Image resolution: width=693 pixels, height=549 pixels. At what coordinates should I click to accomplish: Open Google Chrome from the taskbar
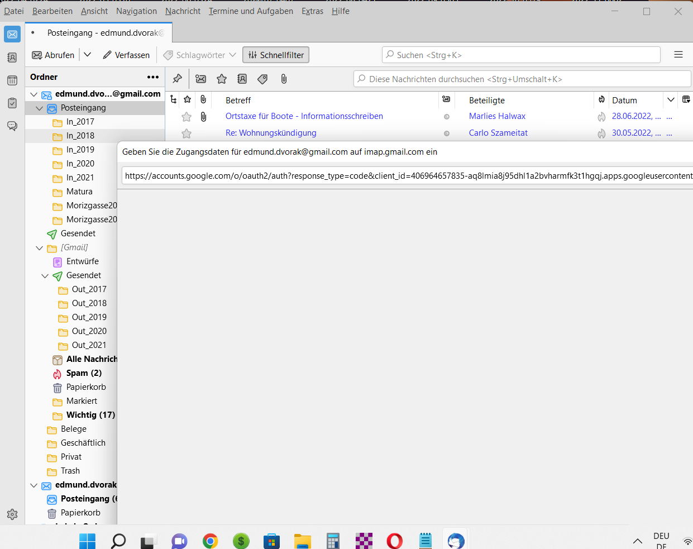tap(210, 541)
